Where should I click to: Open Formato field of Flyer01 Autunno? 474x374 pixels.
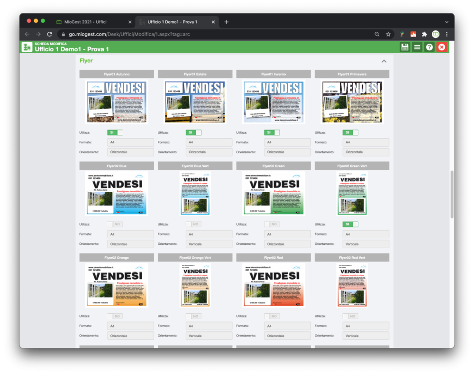[131, 142]
